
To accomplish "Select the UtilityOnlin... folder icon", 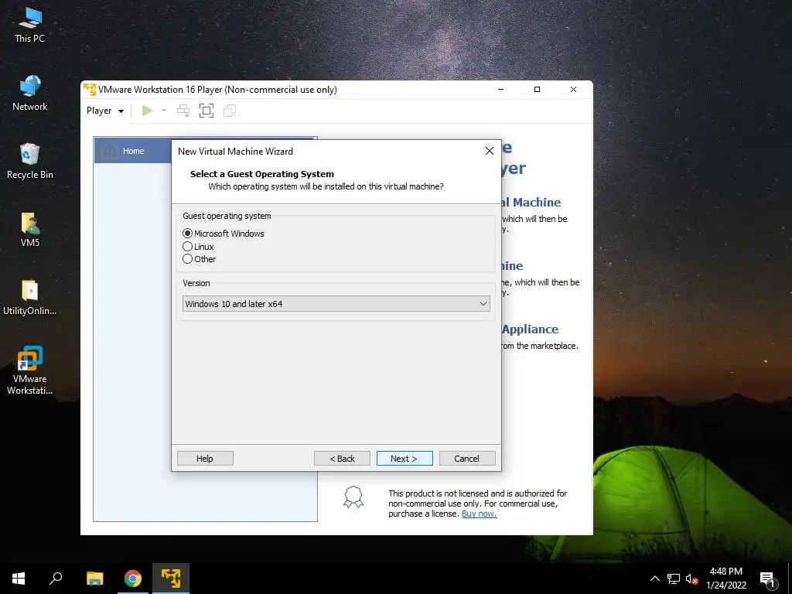I will [30, 298].
